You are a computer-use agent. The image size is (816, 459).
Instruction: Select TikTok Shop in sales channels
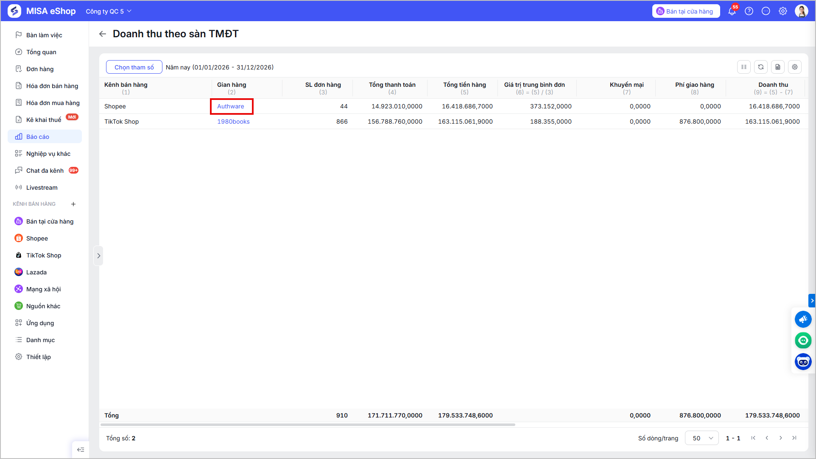coord(45,255)
